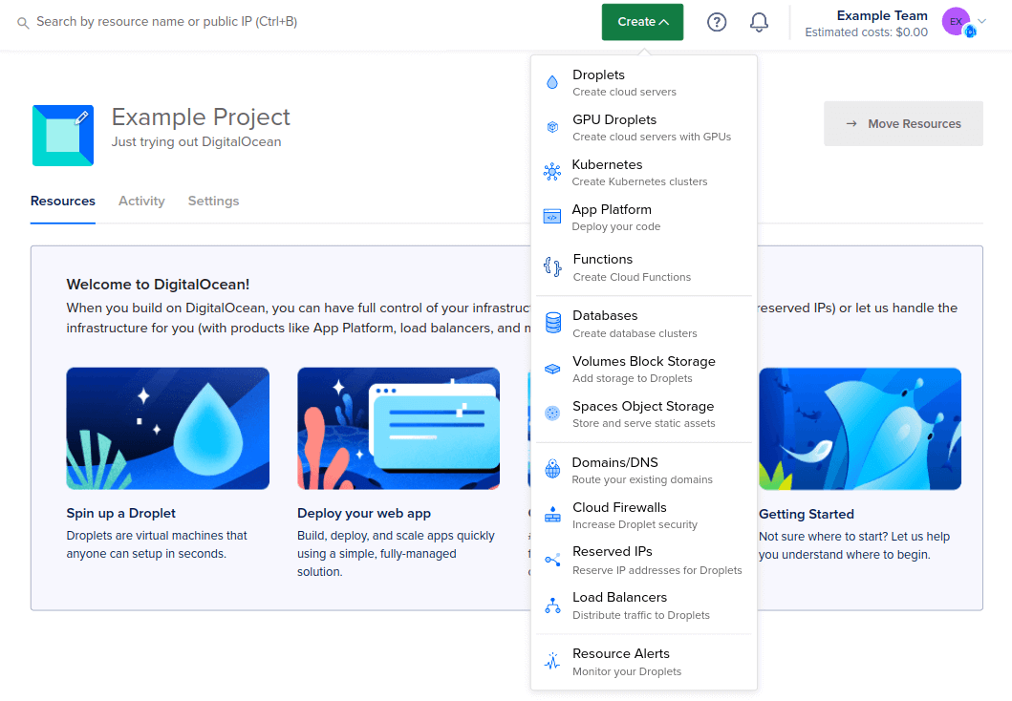Image resolution: width=1012 pixels, height=701 pixels.
Task: Click the Cloud Firewalls icon
Action: (552, 514)
